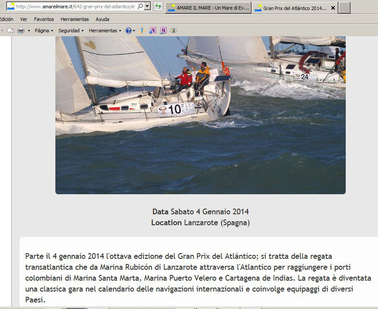The width and height of the screenshot is (378, 309).
Task: Click the printer icon in command bar
Action: pos(20,31)
